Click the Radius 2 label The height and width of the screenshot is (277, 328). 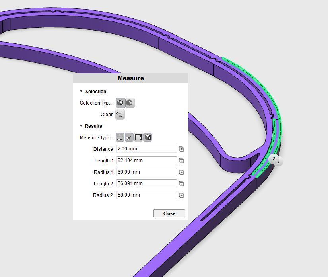point(103,195)
